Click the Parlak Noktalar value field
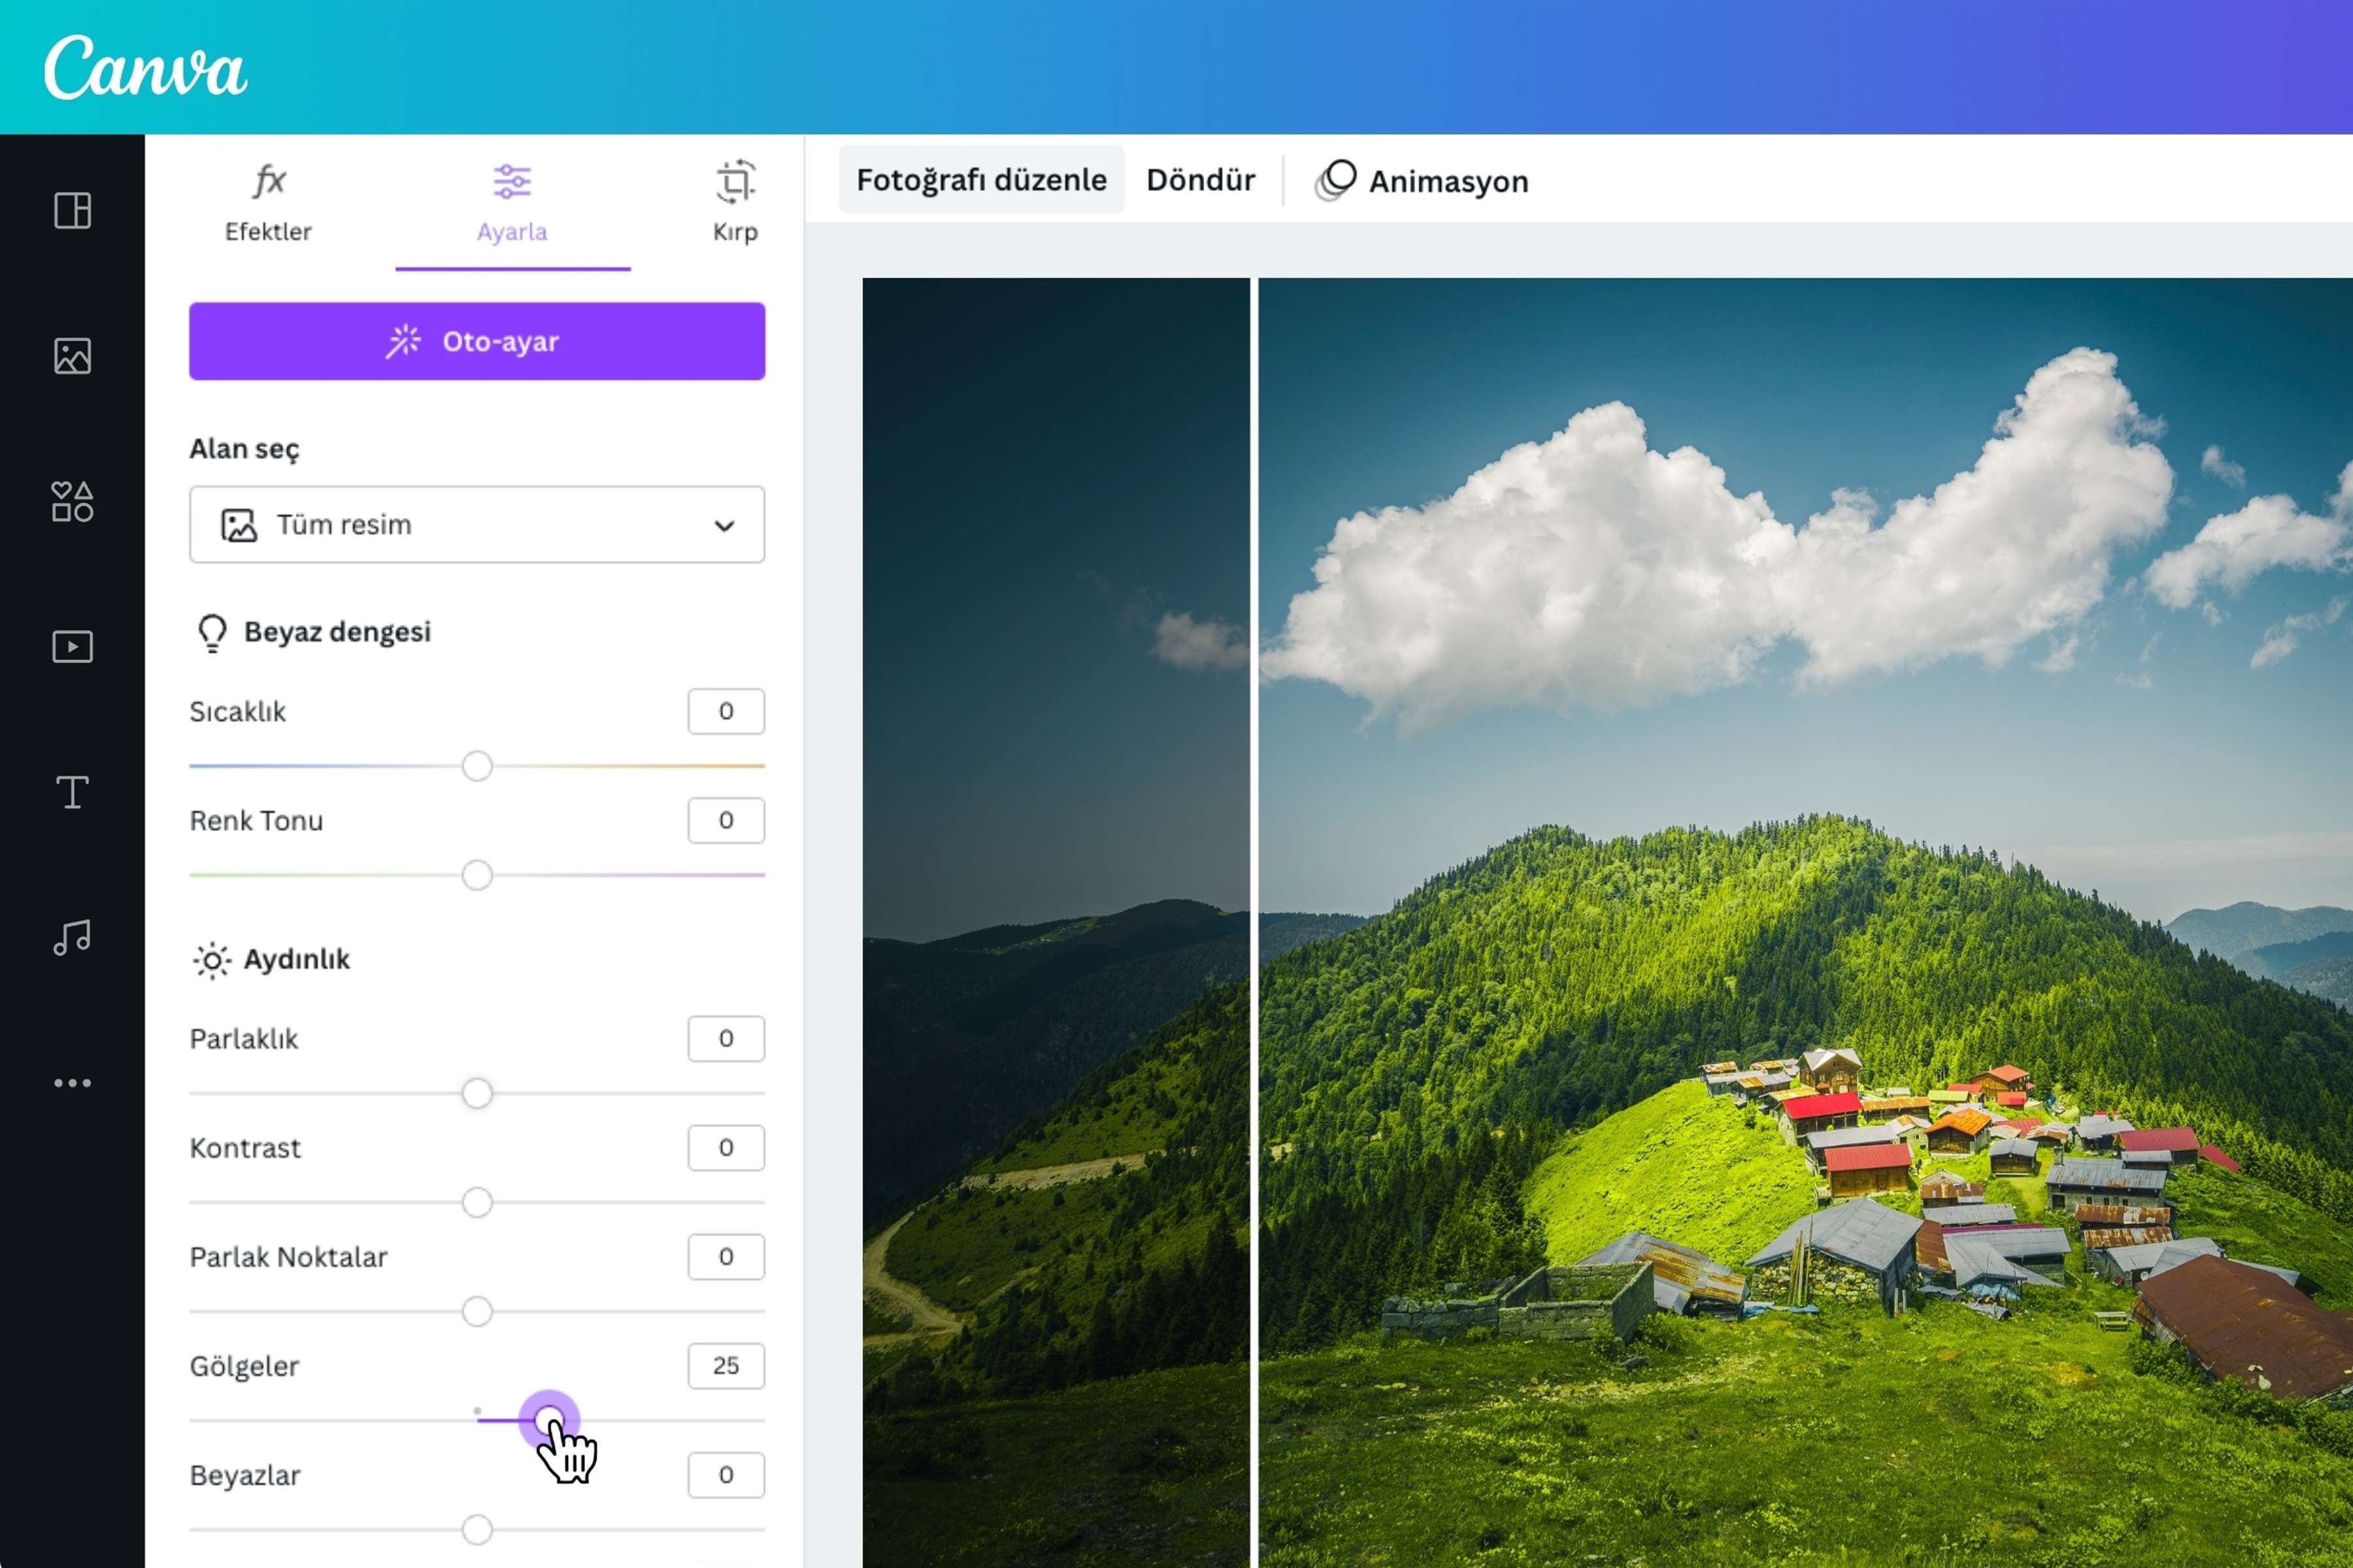 click(726, 1256)
